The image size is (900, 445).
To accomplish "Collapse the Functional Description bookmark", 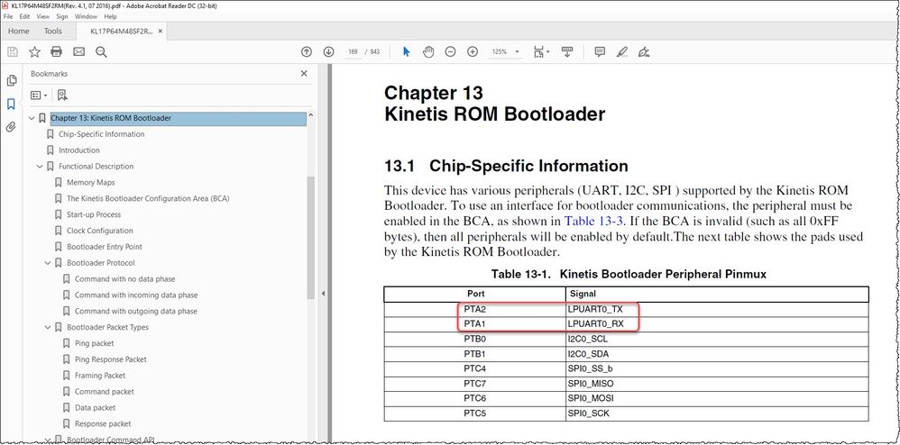I will point(40,167).
